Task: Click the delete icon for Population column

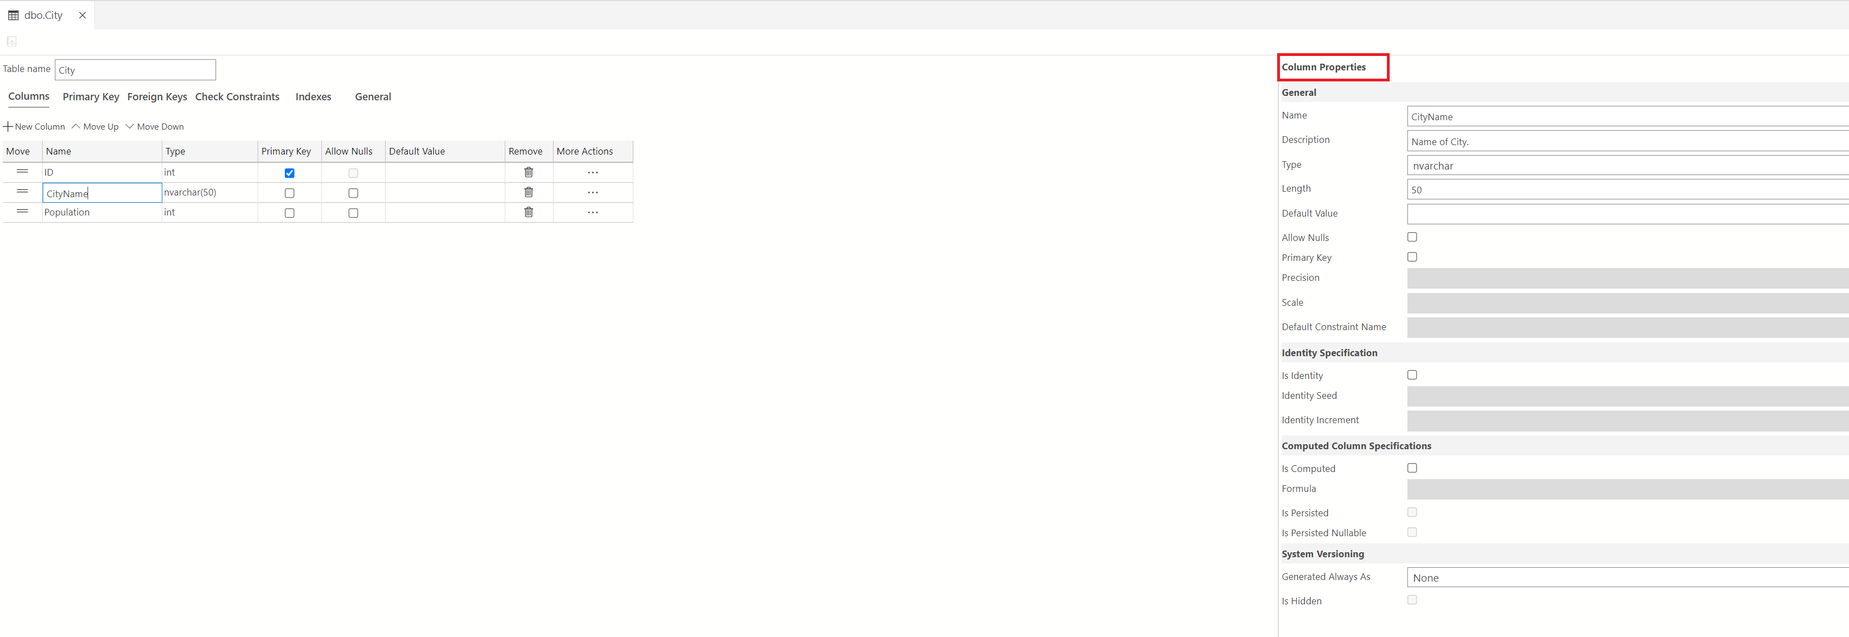Action: [528, 212]
